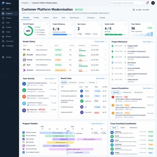Filter Shared Tasks by My Tasks
The image size is (157, 157).
73,83
